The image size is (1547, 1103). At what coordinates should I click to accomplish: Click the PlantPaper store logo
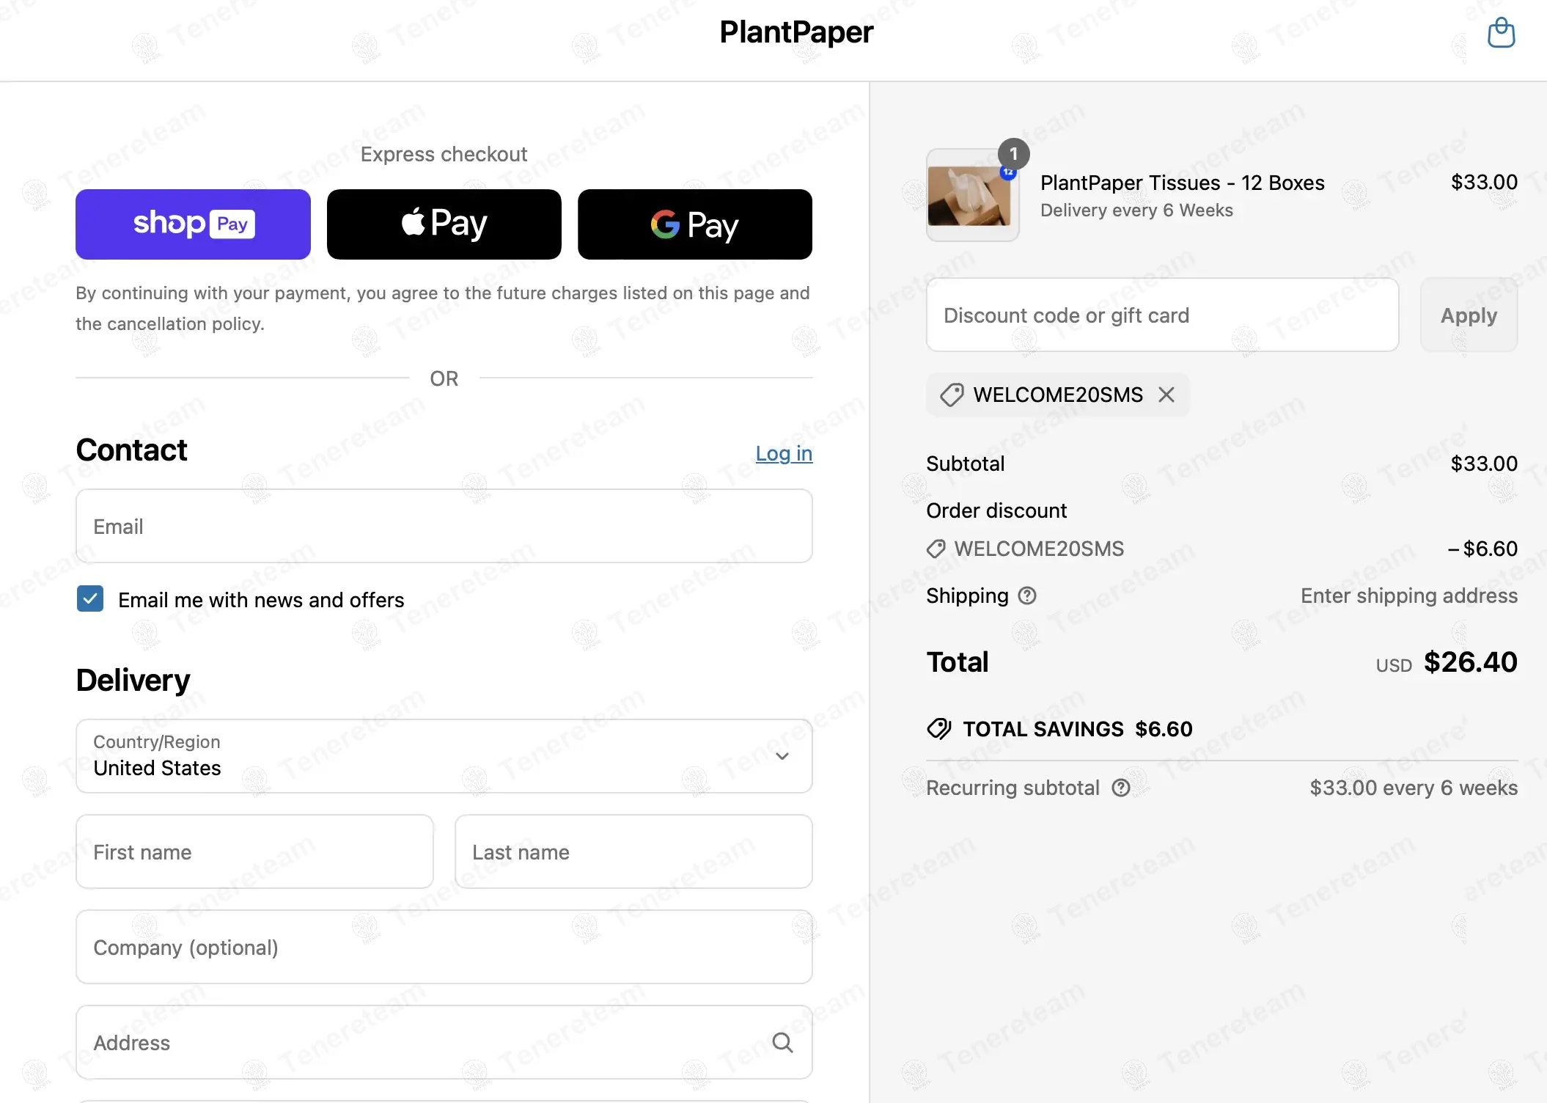[x=796, y=32]
